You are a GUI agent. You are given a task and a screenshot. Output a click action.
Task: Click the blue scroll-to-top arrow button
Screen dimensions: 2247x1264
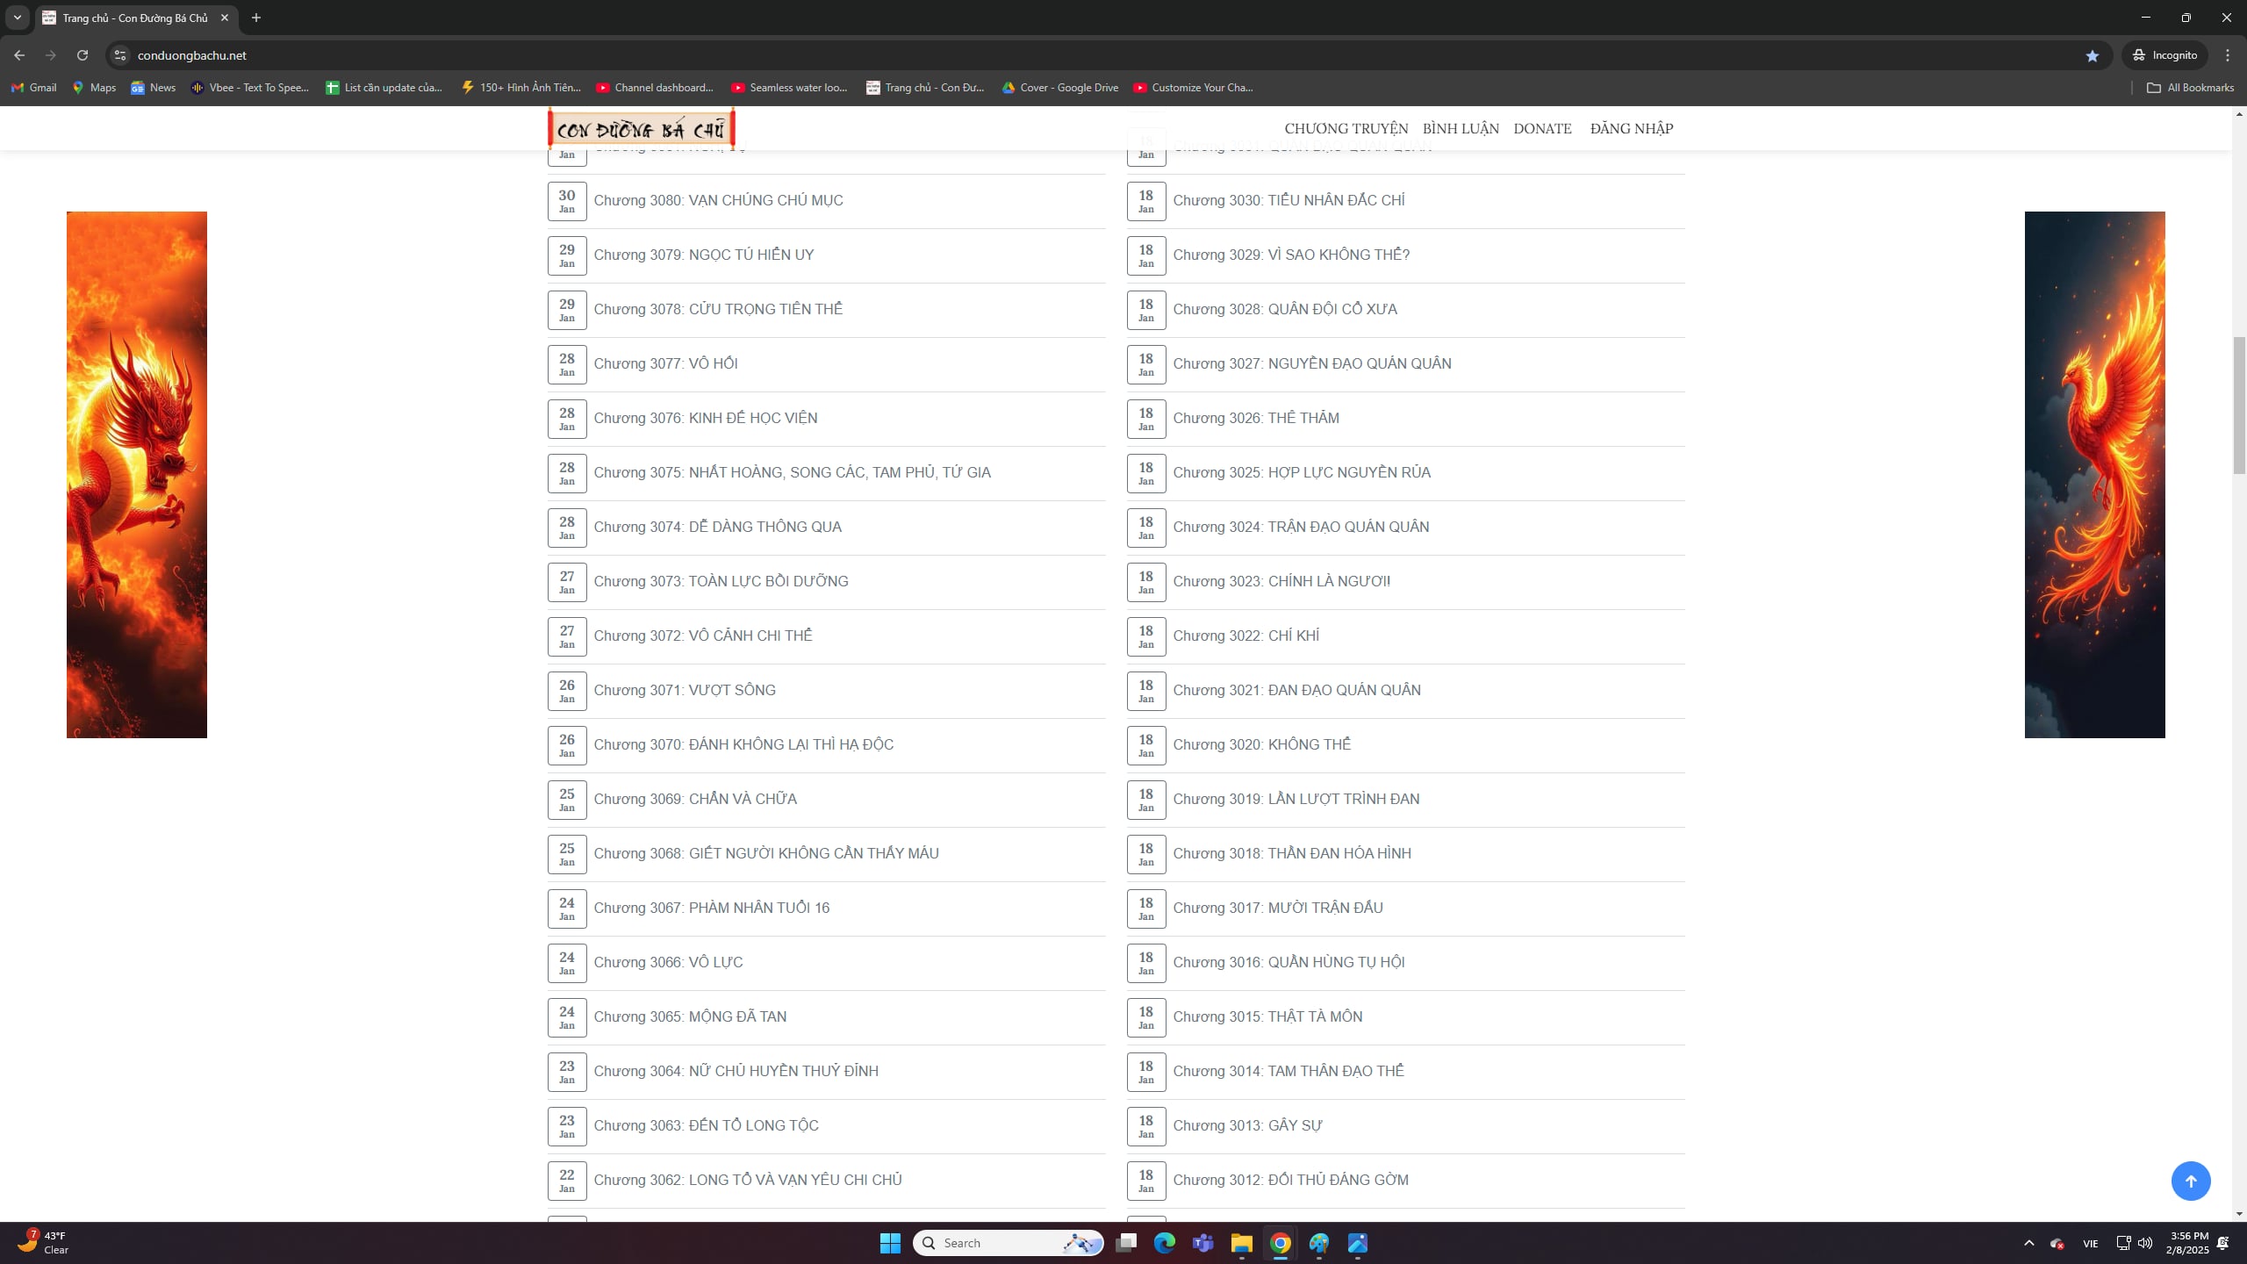pyautogui.click(x=2190, y=1181)
